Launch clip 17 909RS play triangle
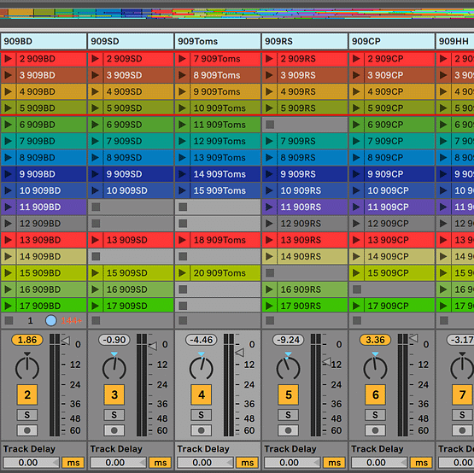The image size is (474, 473). pyautogui.click(x=269, y=306)
